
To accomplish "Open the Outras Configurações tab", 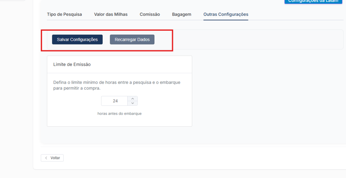I will [x=226, y=14].
